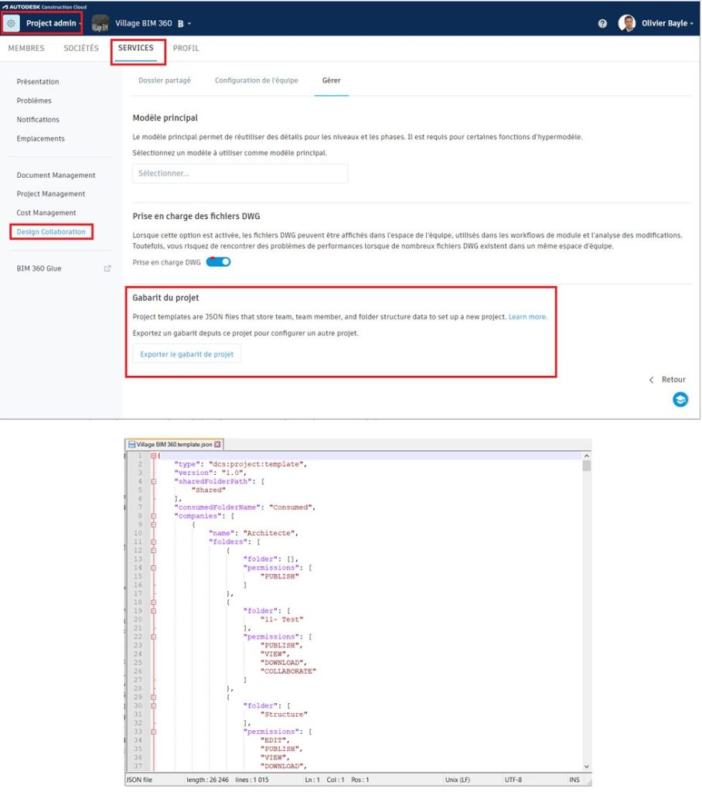Click the "11- Test" folder value

click(282, 620)
